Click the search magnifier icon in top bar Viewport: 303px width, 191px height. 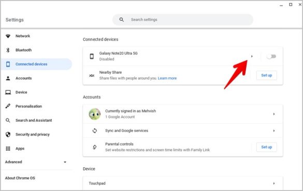click(121, 20)
